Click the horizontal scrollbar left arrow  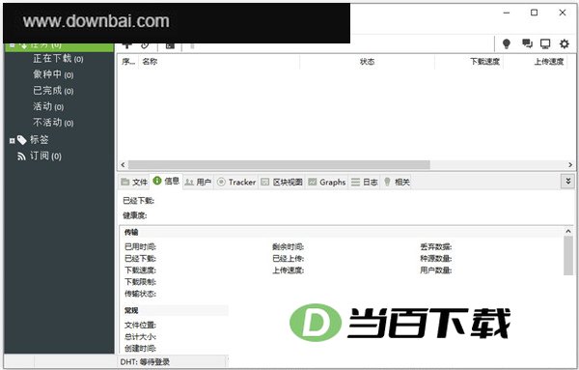[x=123, y=164]
